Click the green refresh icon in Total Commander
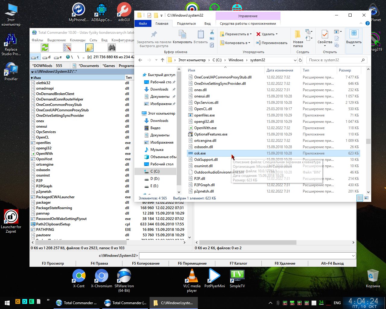The image size is (386, 309). [45, 47]
